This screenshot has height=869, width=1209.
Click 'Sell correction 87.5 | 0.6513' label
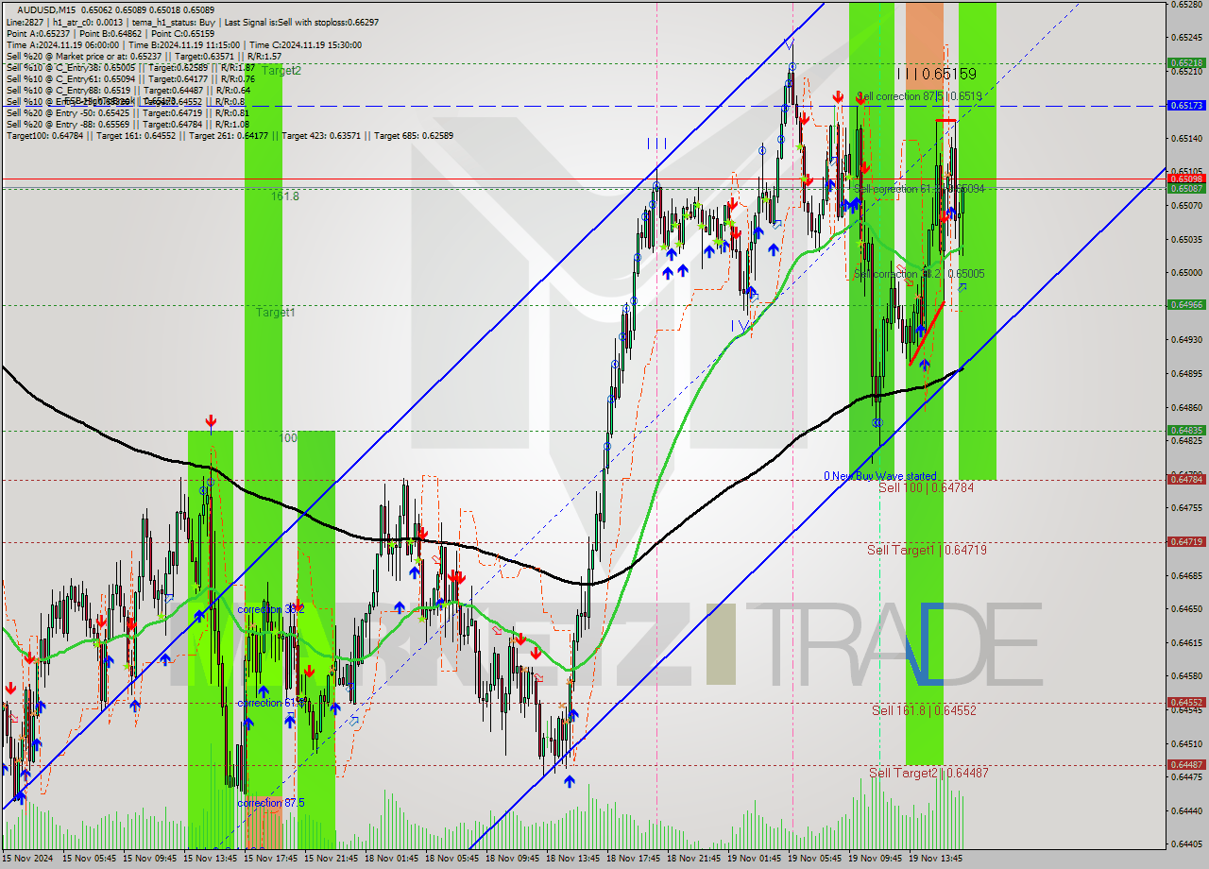tap(919, 96)
